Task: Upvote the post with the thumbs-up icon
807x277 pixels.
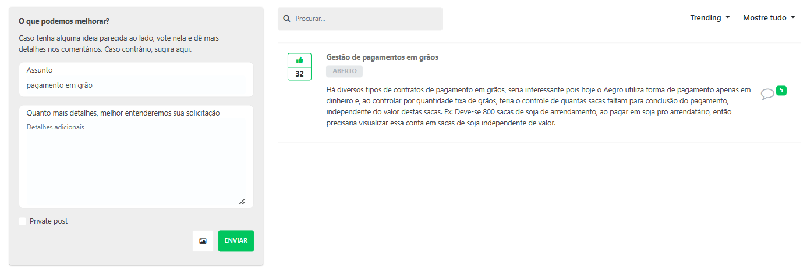Action: [x=299, y=60]
